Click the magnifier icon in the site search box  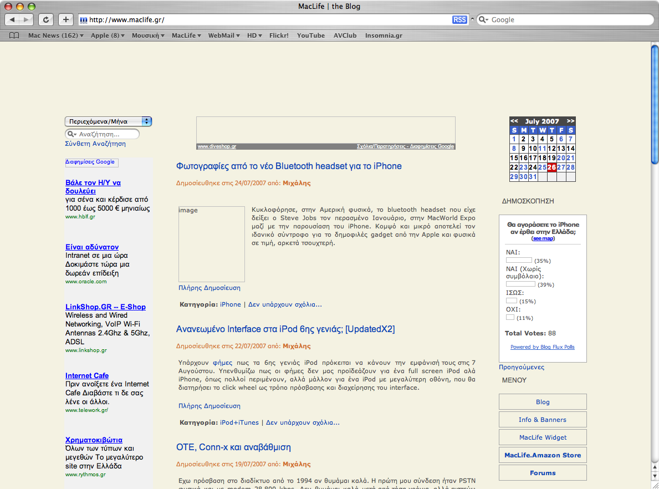pyautogui.click(x=71, y=134)
